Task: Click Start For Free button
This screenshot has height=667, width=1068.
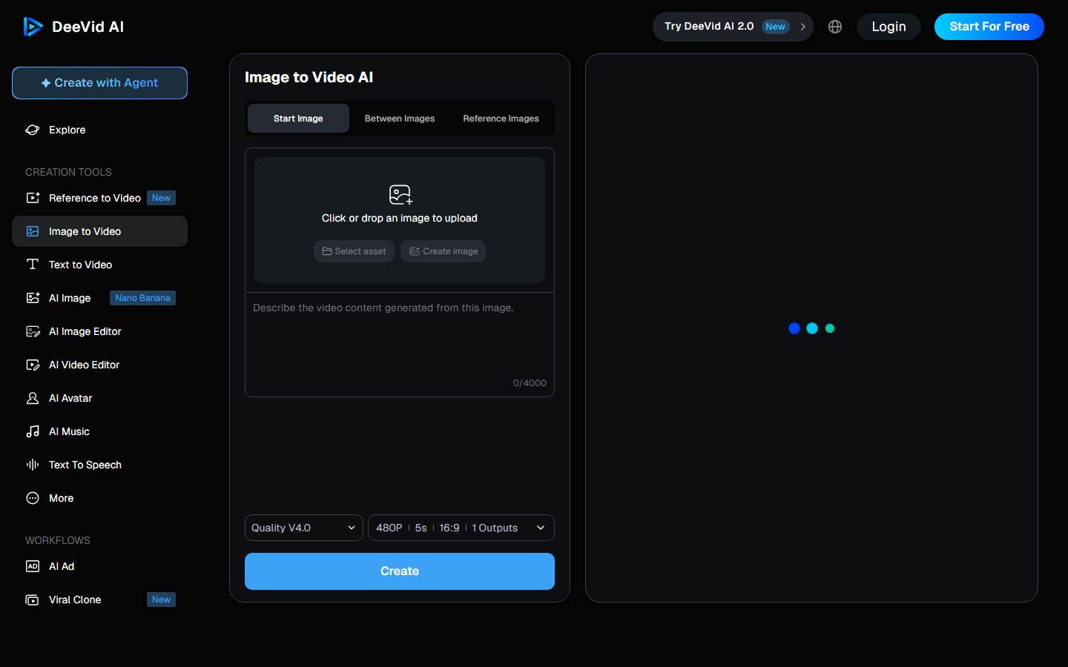Action: coord(989,27)
